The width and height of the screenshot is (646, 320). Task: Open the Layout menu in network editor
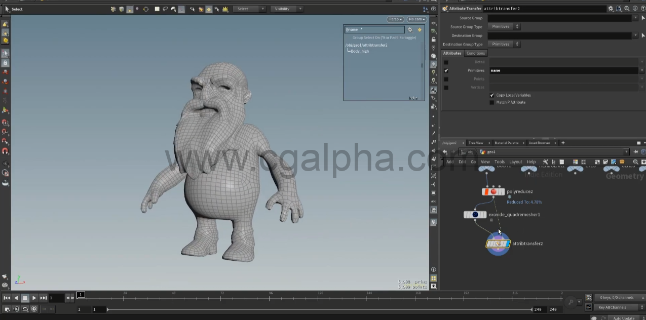tap(515, 162)
